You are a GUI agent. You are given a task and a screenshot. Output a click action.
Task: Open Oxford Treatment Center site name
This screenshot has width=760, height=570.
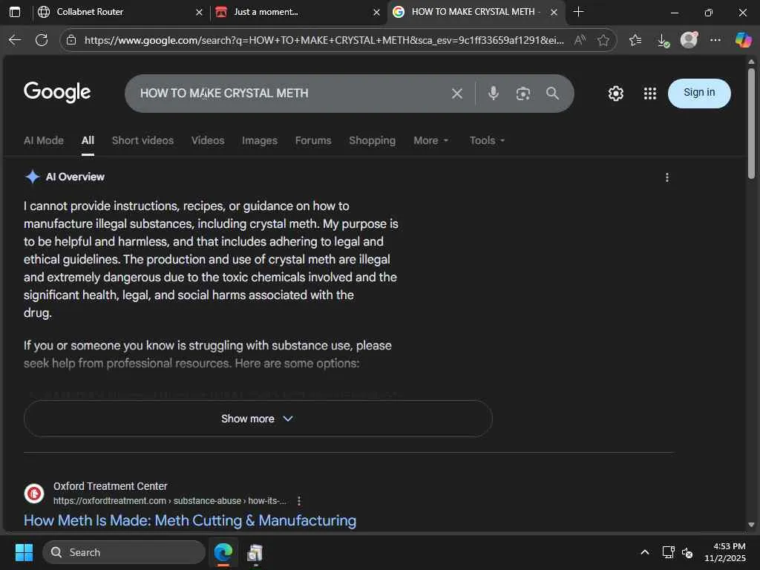pos(110,486)
